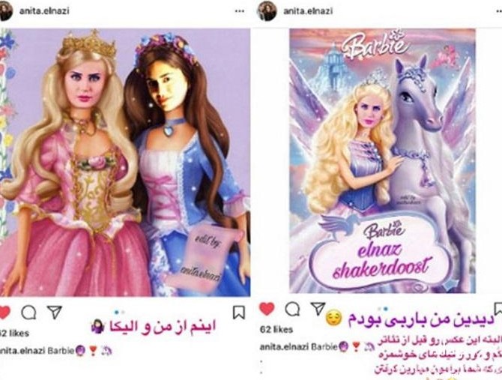This screenshot has height=380, width=502.
Task: Open three-dot options menu of right post
Action: click(x=498, y=11)
